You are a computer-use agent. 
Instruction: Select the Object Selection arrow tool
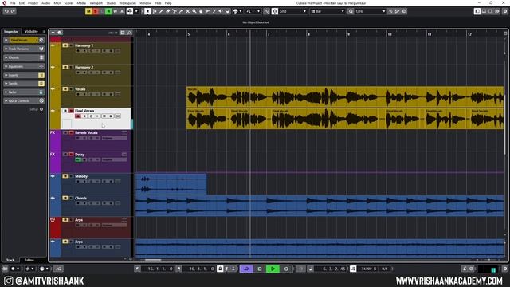147,11
